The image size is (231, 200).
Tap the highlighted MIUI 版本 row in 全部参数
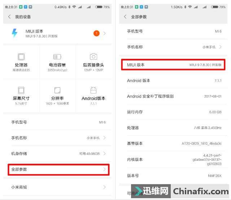pos(173,65)
